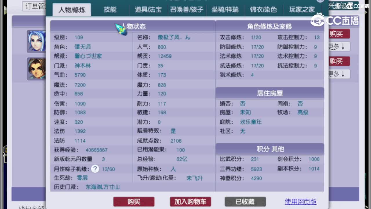Switch to the 技能 tab
This screenshot has height=209, width=371.
[110, 10]
